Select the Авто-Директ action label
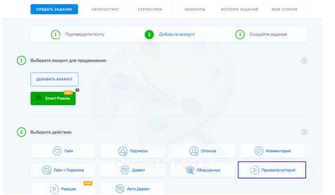The width and height of the screenshot is (335, 195). click(139, 189)
